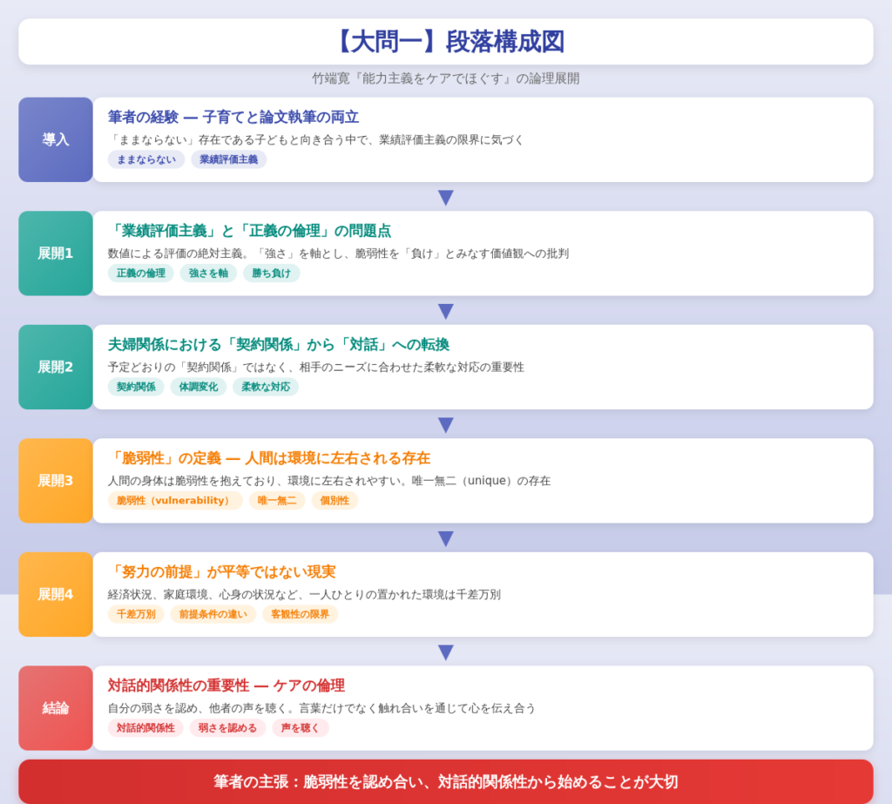Click the red 筆者の主張 banner at bottom
The height and width of the screenshot is (804, 892).
tap(445, 781)
